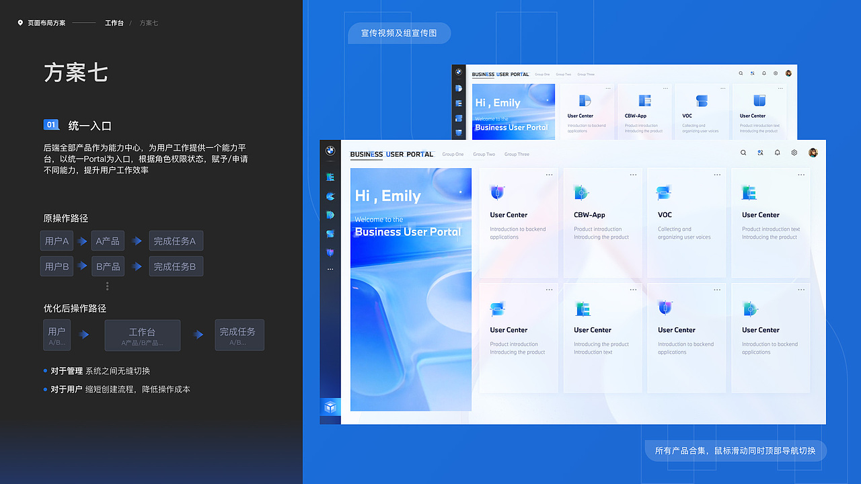Click the 方案七 breadcrumb item
Viewport: 861px width, 484px height.
149,23
